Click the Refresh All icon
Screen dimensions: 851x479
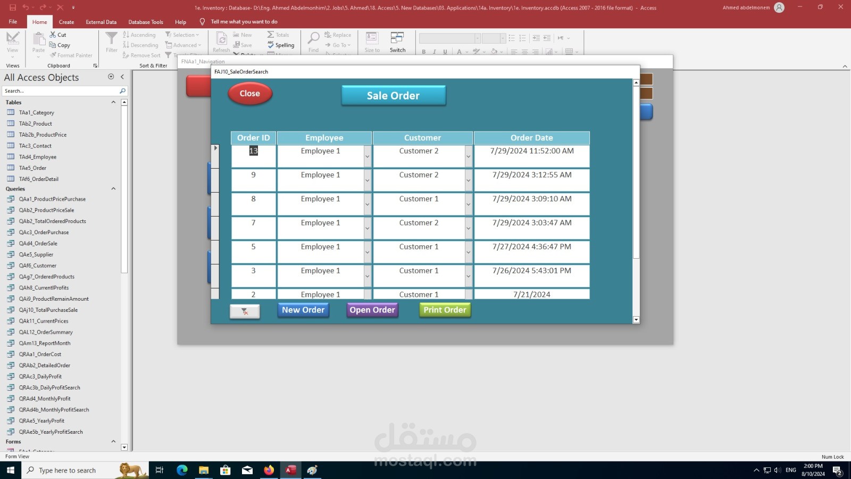[x=221, y=38]
